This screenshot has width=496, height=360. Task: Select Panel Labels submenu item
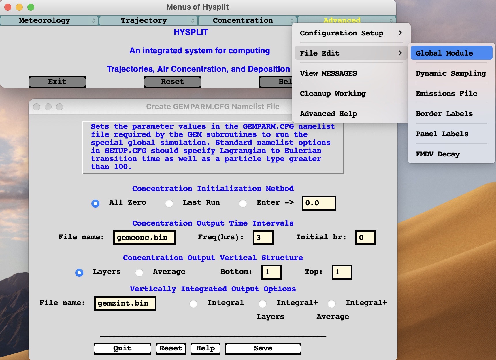click(451, 134)
